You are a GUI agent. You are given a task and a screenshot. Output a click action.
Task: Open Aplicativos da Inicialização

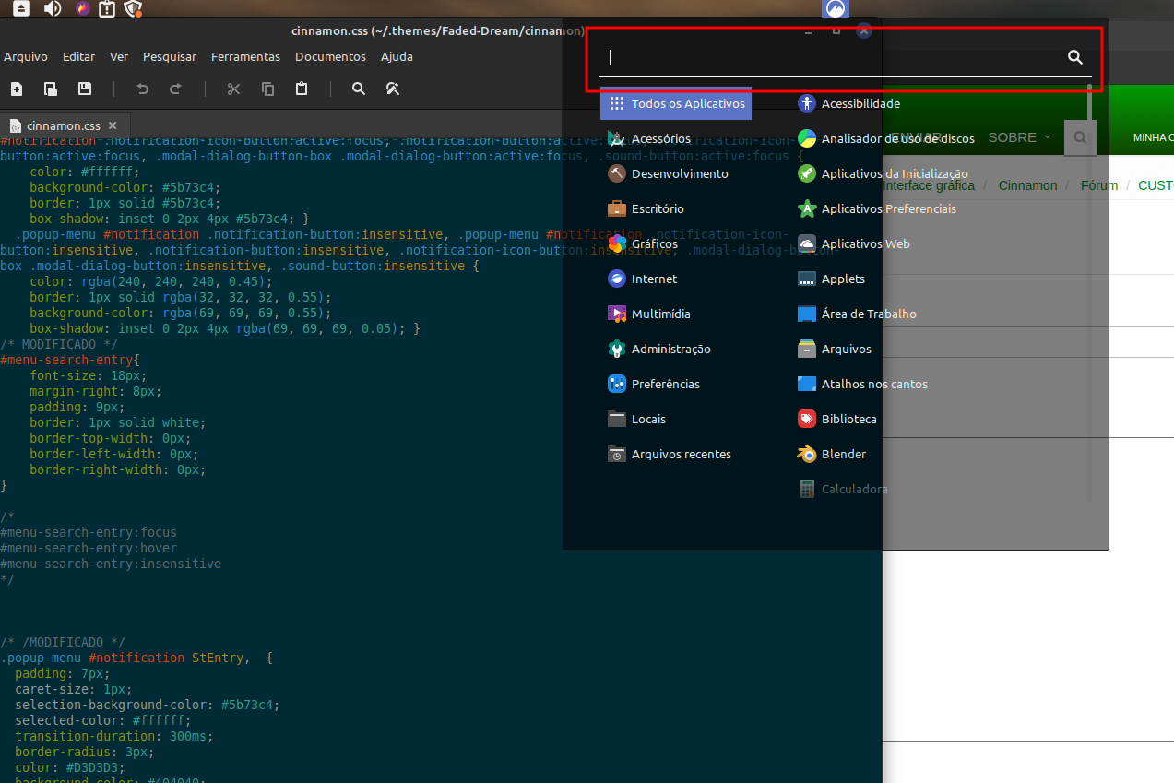(883, 173)
